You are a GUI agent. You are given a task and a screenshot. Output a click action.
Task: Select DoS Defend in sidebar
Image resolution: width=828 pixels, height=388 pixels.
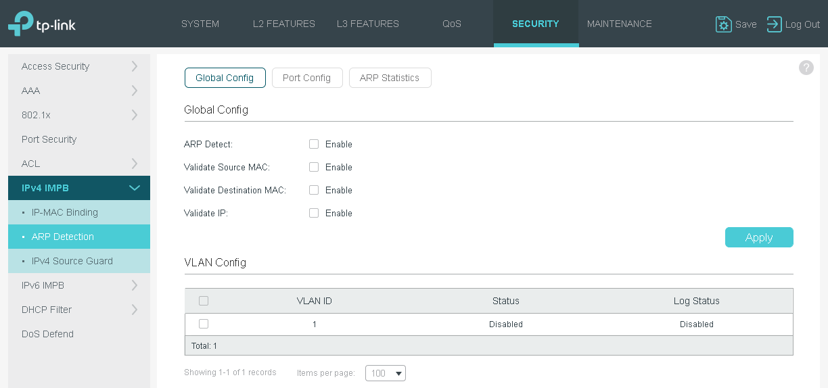pyautogui.click(x=47, y=334)
